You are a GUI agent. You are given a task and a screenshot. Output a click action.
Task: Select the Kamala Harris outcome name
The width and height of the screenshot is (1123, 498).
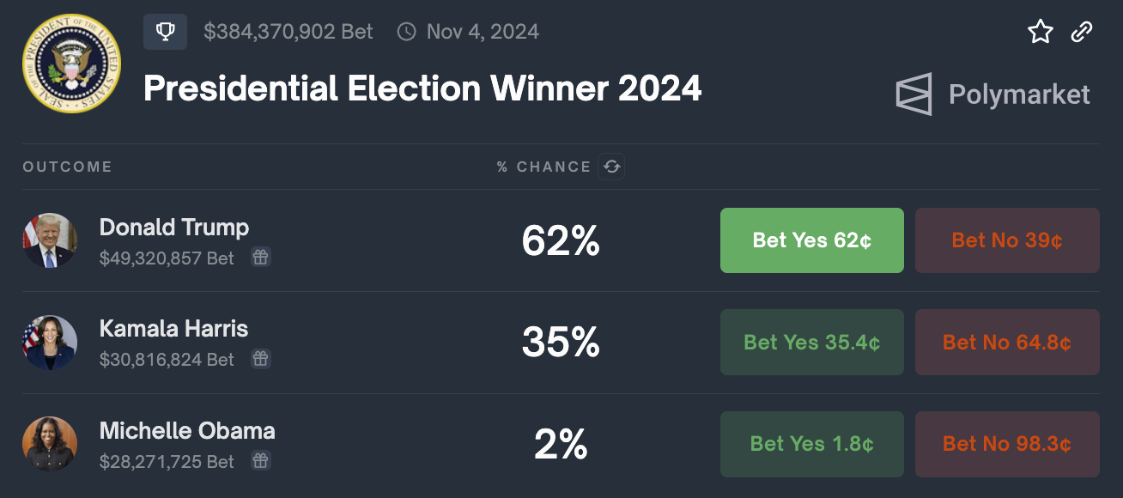click(173, 329)
